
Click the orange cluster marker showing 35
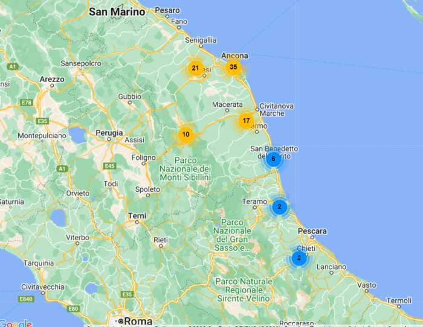(x=233, y=67)
